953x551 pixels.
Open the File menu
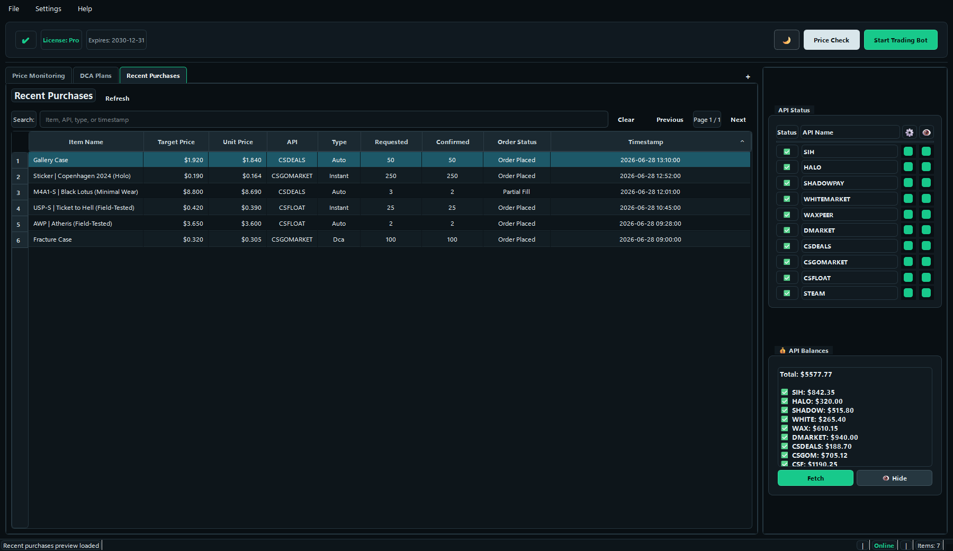pyautogui.click(x=14, y=8)
